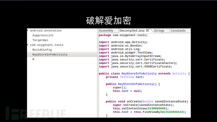
Task: Click the onCreate method signature
Action: (x=148, y=101)
